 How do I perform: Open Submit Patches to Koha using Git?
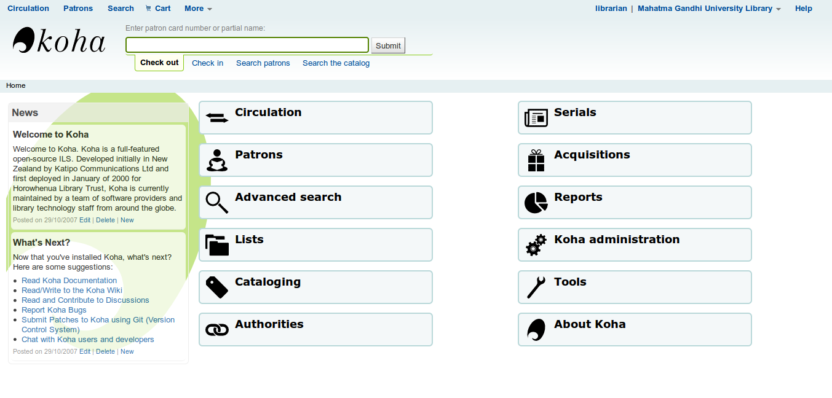(98, 325)
